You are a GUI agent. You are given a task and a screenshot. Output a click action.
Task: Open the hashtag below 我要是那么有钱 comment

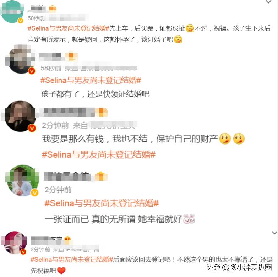pyautogui.click(x=99, y=154)
